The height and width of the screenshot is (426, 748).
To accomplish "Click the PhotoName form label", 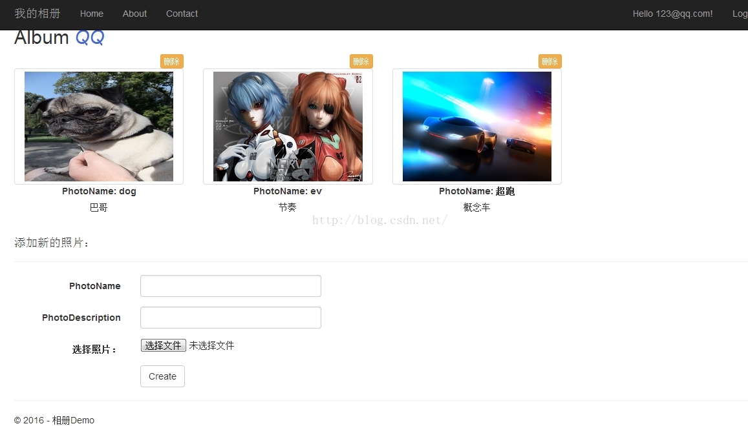I will pyautogui.click(x=95, y=286).
